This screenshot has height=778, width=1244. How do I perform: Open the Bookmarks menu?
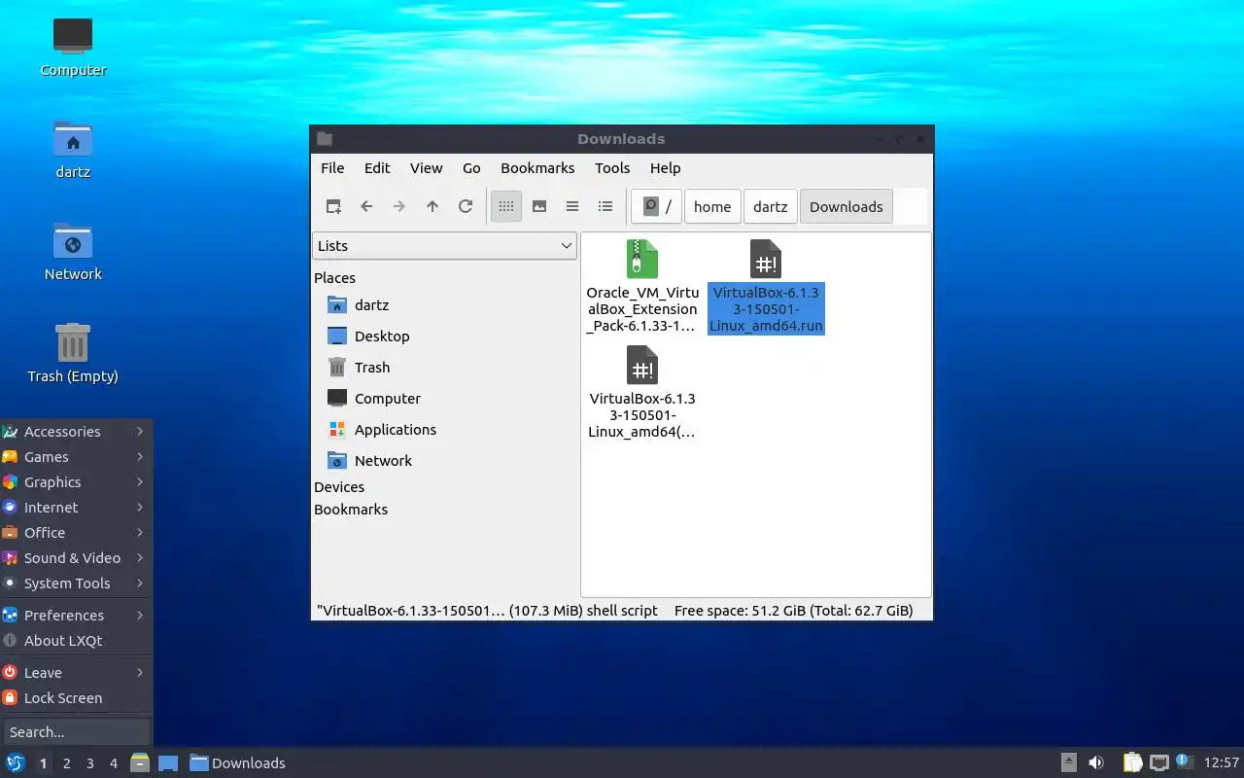pyautogui.click(x=537, y=168)
